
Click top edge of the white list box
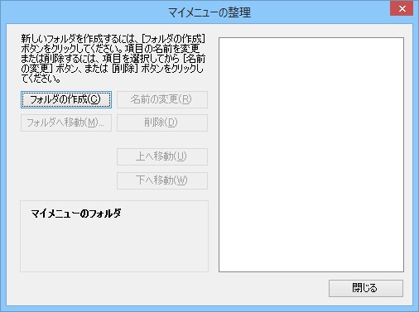pos(311,38)
